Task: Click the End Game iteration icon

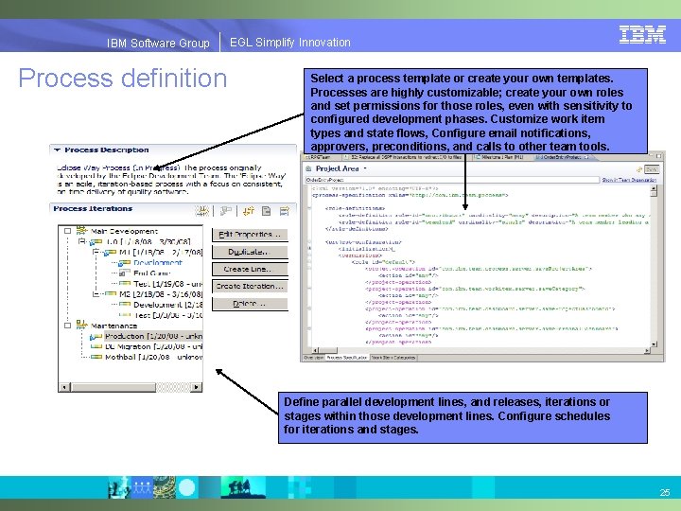Action: click(124, 273)
